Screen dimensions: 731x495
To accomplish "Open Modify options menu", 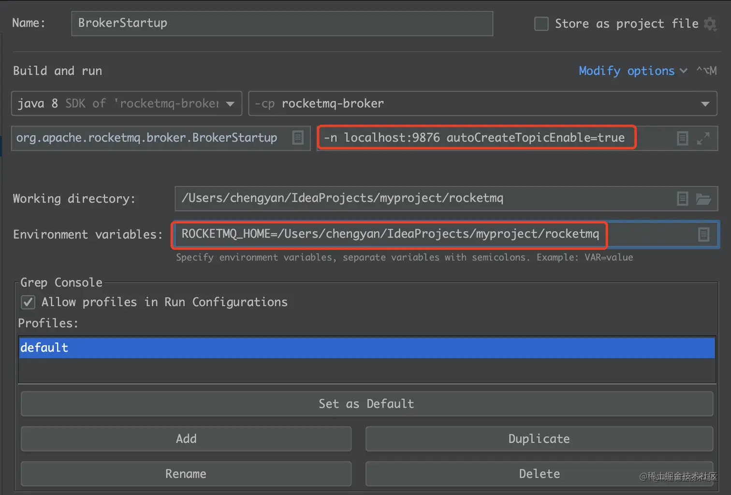I will click(633, 71).
